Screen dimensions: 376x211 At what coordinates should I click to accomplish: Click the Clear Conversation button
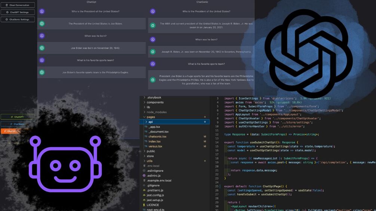(x=18, y=5)
